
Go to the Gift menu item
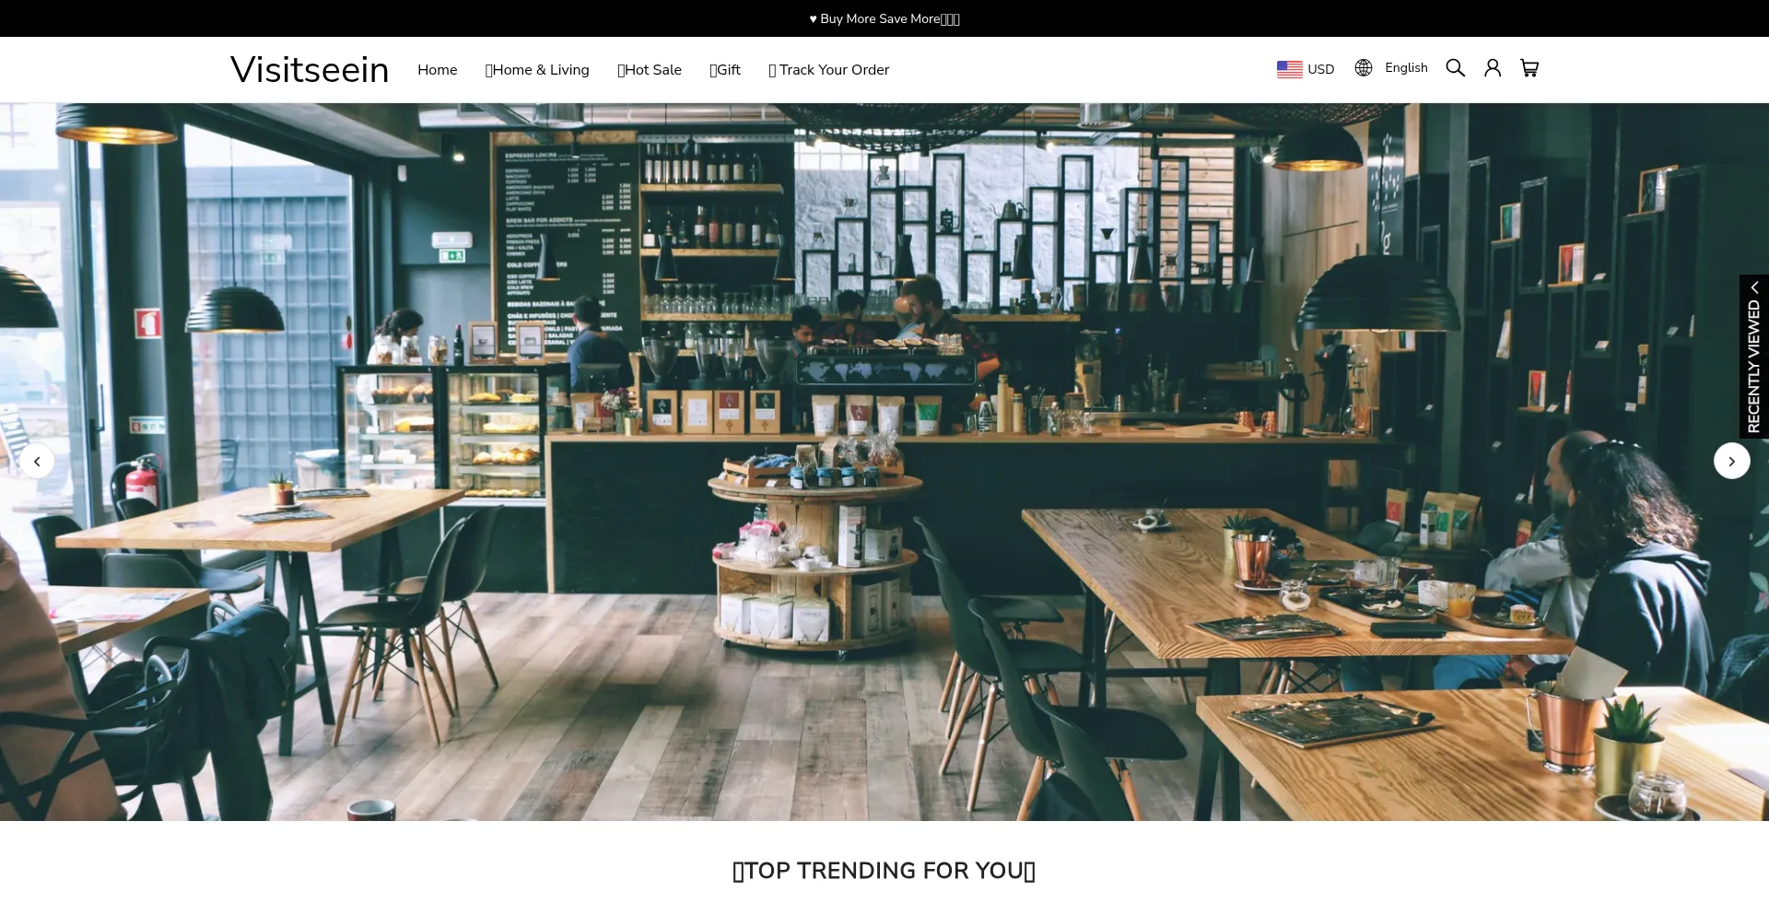pos(725,70)
